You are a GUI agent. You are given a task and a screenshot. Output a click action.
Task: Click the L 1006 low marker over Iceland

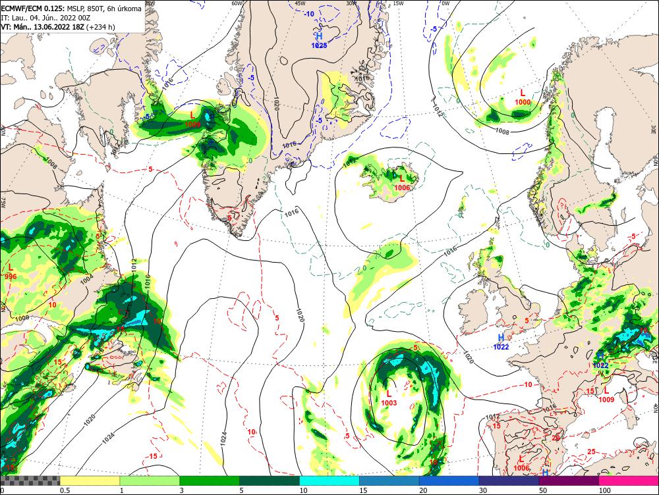click(402, 183)
